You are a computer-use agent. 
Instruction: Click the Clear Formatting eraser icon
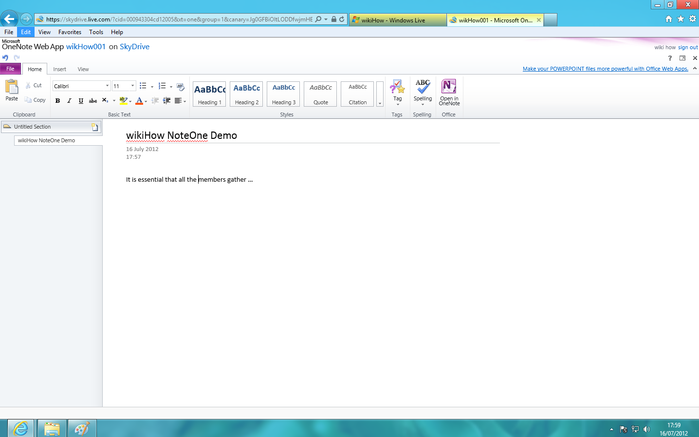(181, 86)
